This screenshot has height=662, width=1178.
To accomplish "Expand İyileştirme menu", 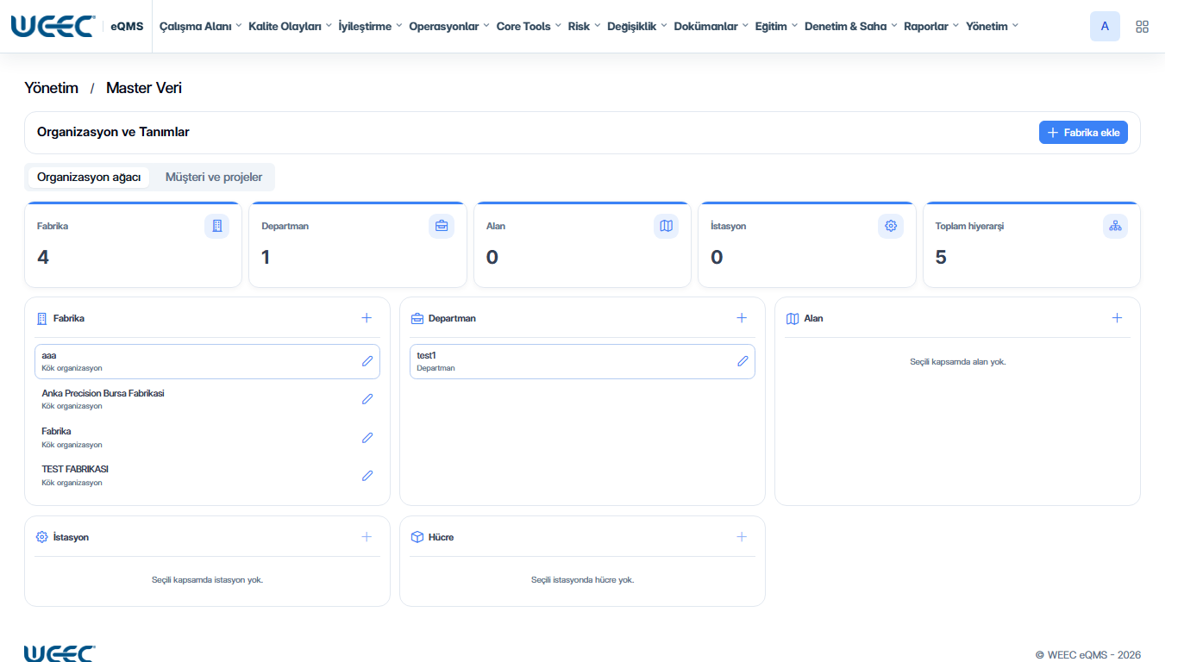I will click(370, 26).
